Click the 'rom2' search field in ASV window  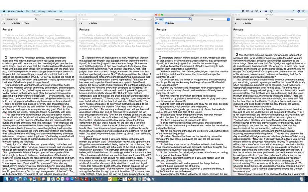(173, 19)
